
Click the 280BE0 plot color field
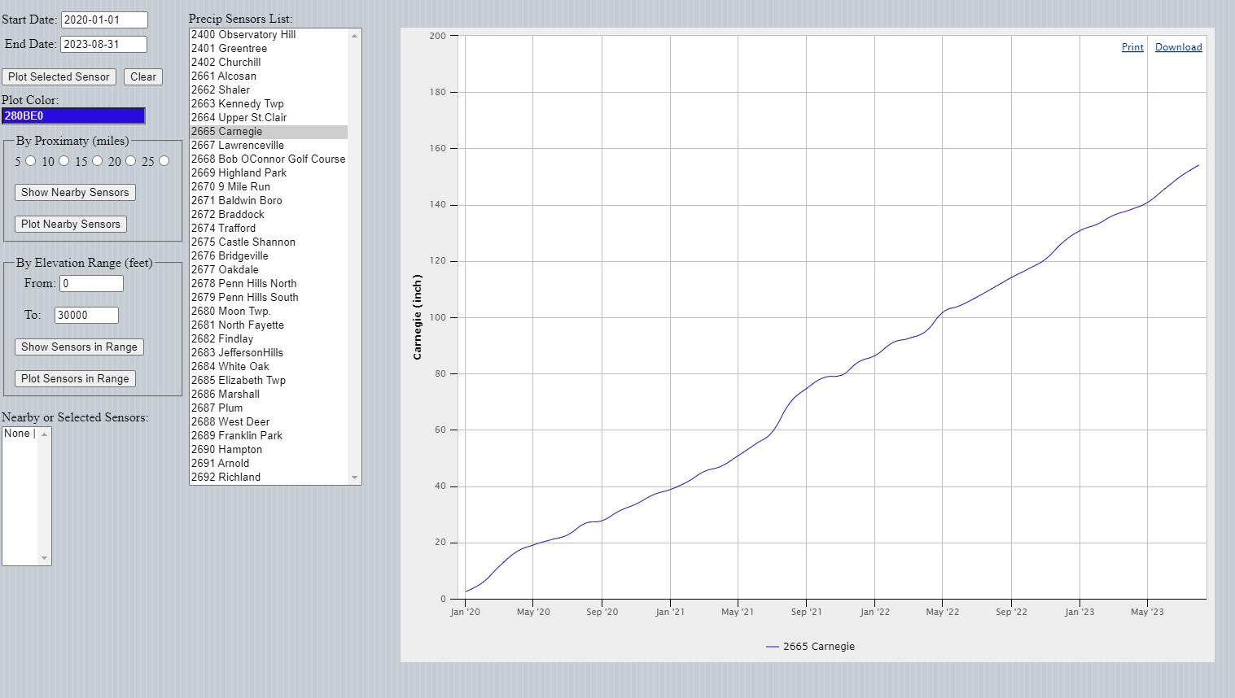73,116
